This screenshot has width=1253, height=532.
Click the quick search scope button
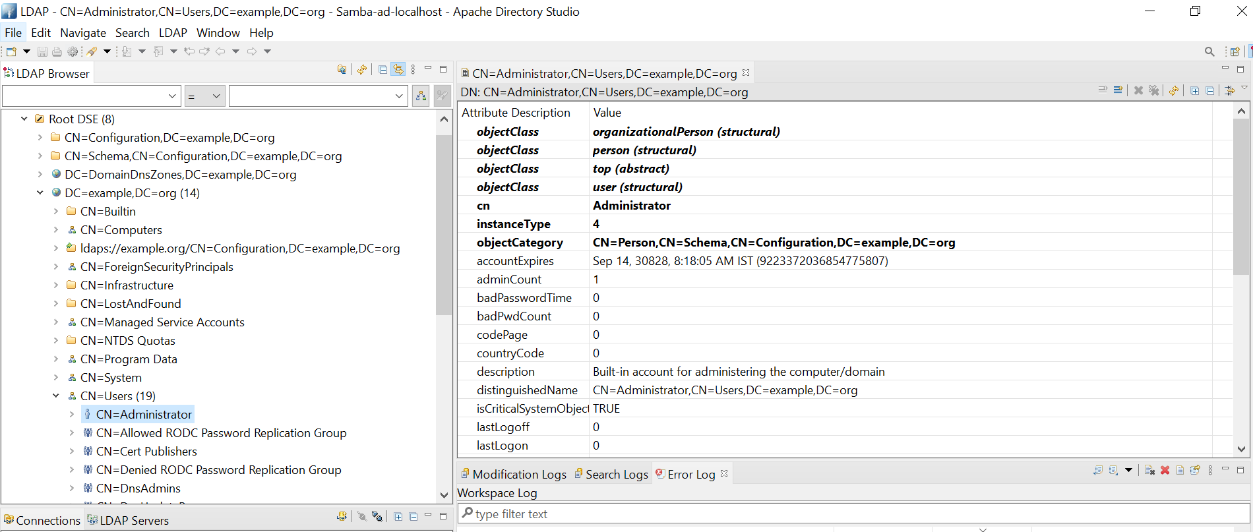click(421, 96)
